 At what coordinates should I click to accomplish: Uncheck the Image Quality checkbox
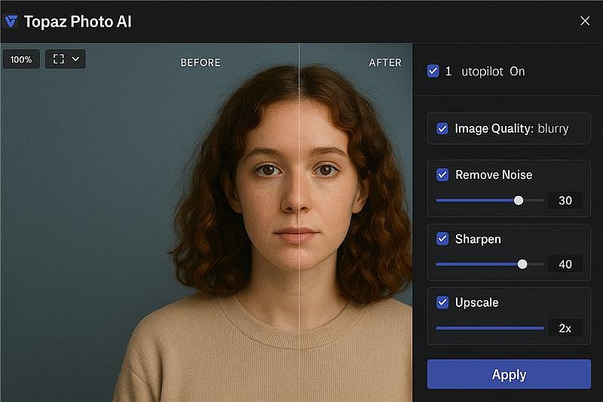(442, 129)
